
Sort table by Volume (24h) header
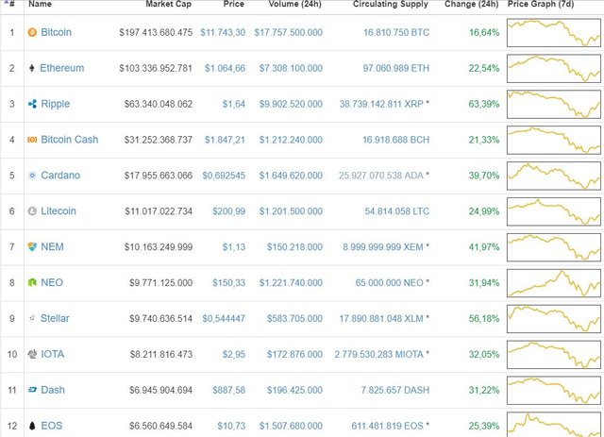point(294,4)
